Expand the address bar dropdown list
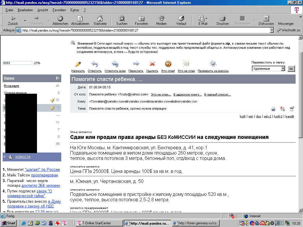The width and height of the screenshot is (303, 227). pyautogui.click(x=272, y=30)
